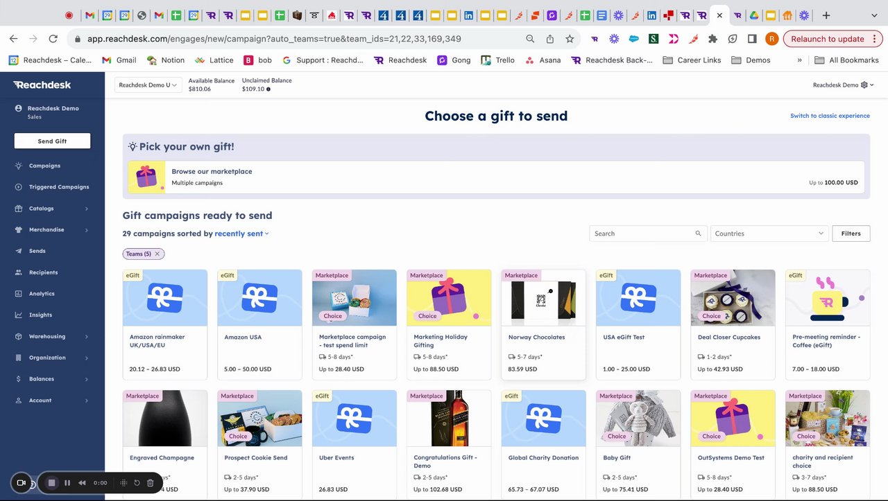
Task: Open the 'recently sent' sort dropdown
Action: tap(241, 234)
